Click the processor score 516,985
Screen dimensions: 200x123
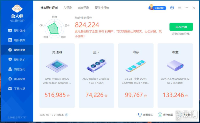(55, 95)
